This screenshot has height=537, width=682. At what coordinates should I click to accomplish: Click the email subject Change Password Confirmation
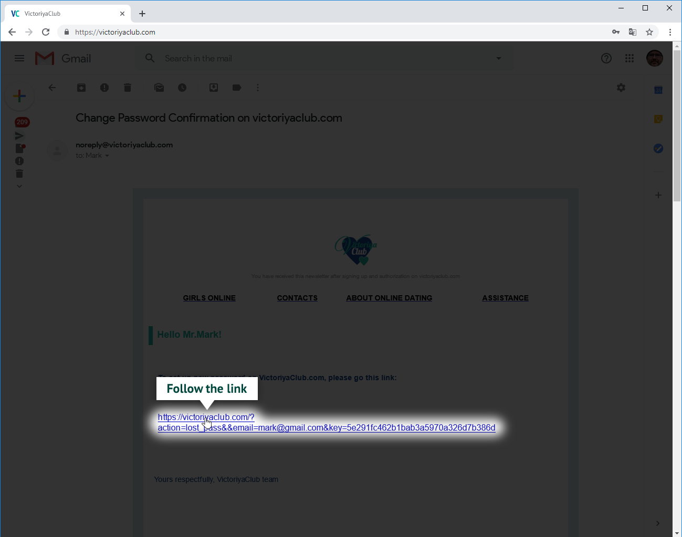(209, 118)
